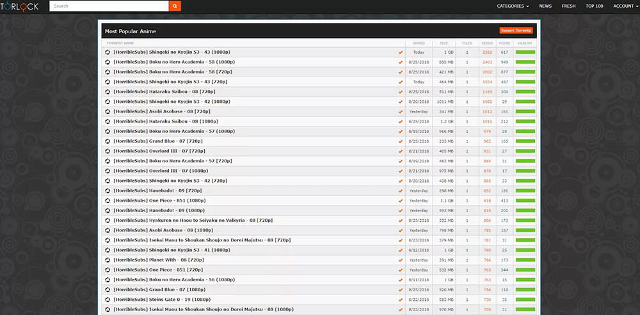Click verified checkmark for Hanebado! - 09 (1080p)
Viewport: 640px width, 315px height.
coord(401,211)
